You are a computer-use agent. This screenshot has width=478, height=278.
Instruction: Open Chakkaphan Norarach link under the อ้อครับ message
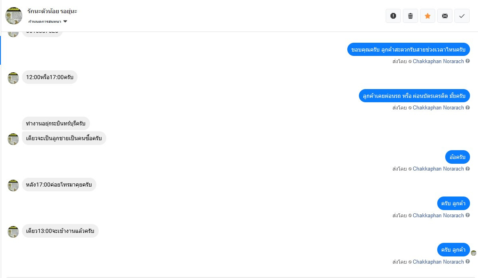click(438, 169)
